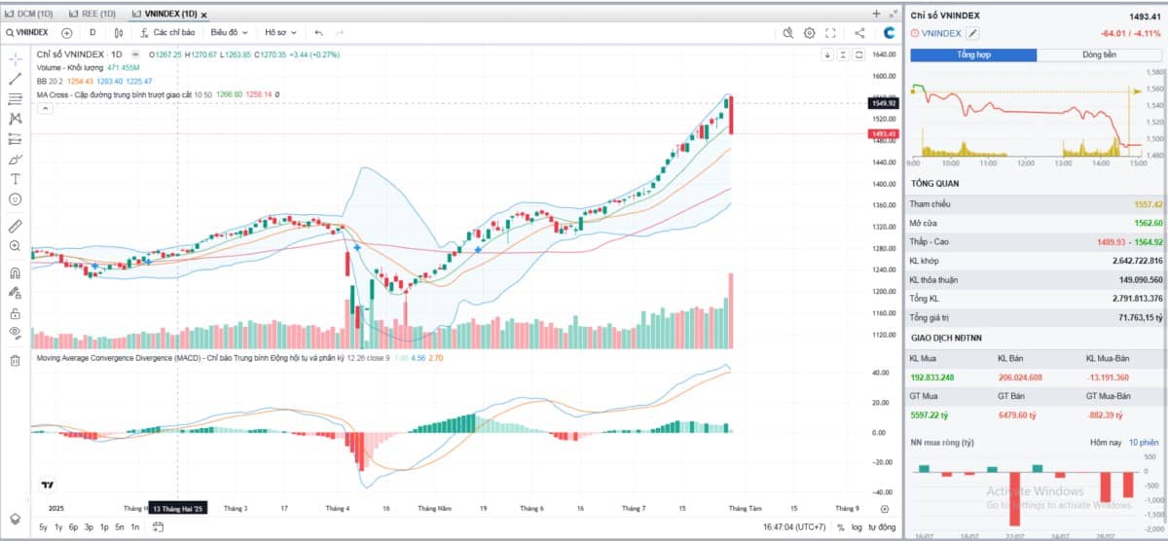Viewport: 1168px width, 541px height.
Task: Select the 6p time range
Action: tap(74, 526)
